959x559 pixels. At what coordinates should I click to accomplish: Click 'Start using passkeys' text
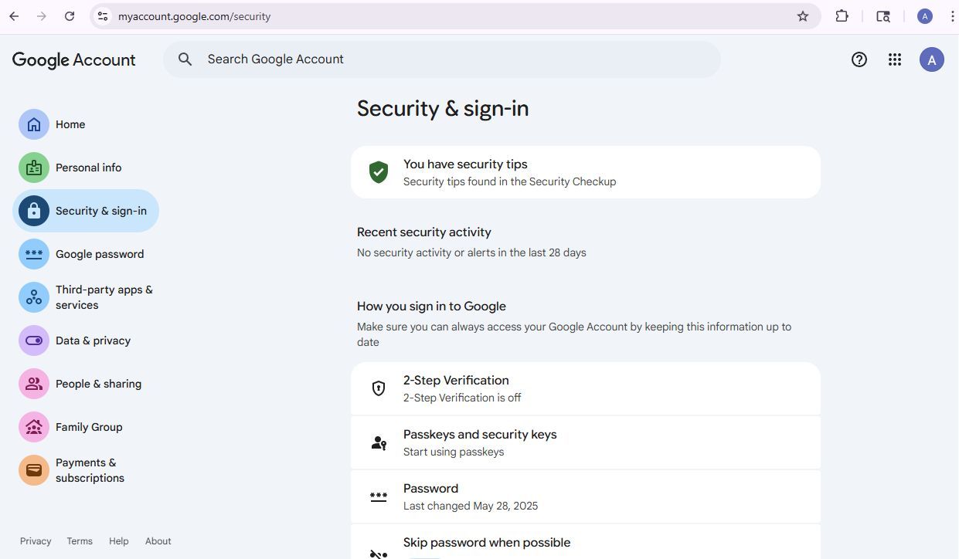454,452
